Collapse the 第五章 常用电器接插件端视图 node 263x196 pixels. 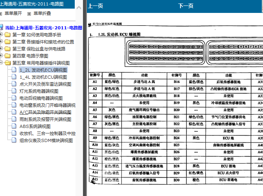(x=1, y=63)
